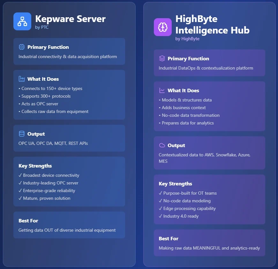Click the cloud icon beside HighByte Output
Image resolution: width=278 pixels, height=269 pixels.
click(162, 145)
